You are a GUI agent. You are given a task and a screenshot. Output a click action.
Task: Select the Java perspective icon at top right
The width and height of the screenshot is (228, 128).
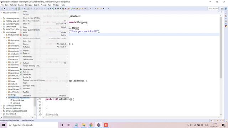(226, 9)
